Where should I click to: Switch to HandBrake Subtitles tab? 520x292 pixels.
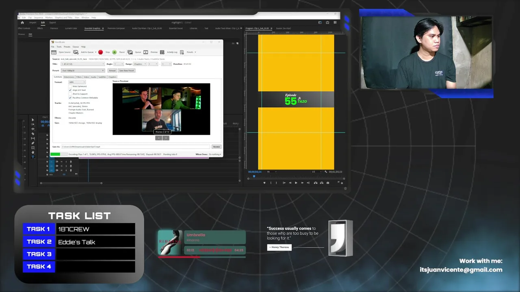pyautogui.click(x=102, y=77)
